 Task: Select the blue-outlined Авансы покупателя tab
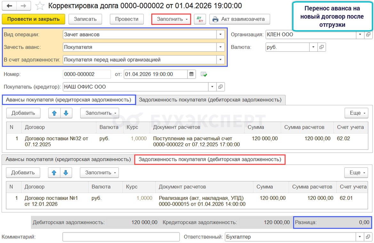[x=68, y=100]
